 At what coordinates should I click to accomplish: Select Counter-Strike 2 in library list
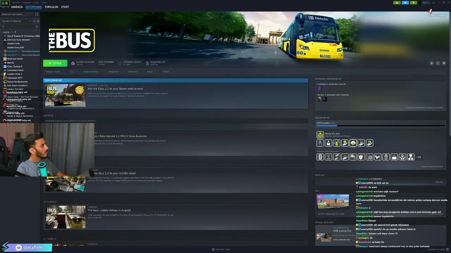coord(13,74)
